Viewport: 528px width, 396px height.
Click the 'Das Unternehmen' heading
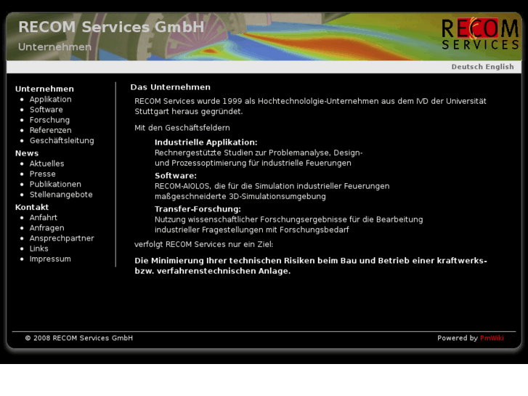pyautogui.click(x=171, y=87)
